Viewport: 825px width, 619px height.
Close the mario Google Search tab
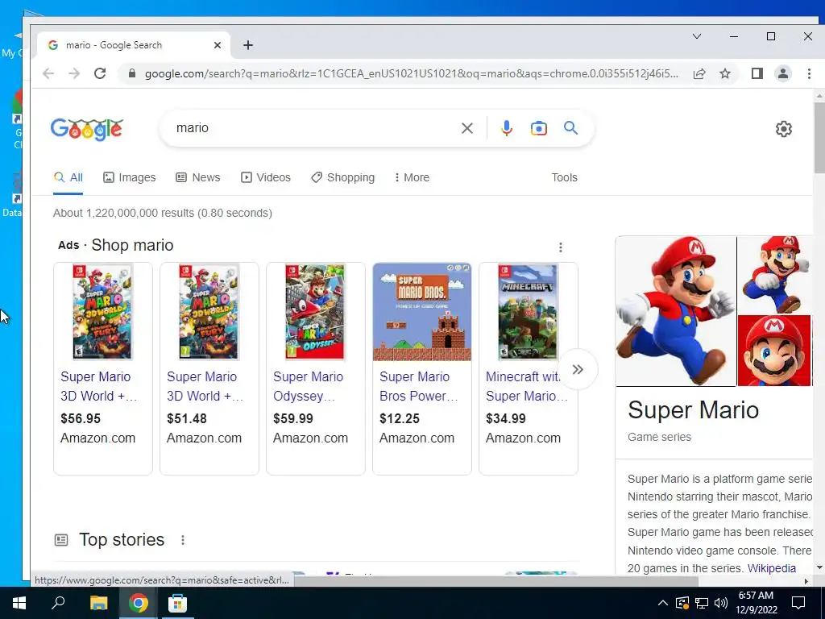coord(218,45)
